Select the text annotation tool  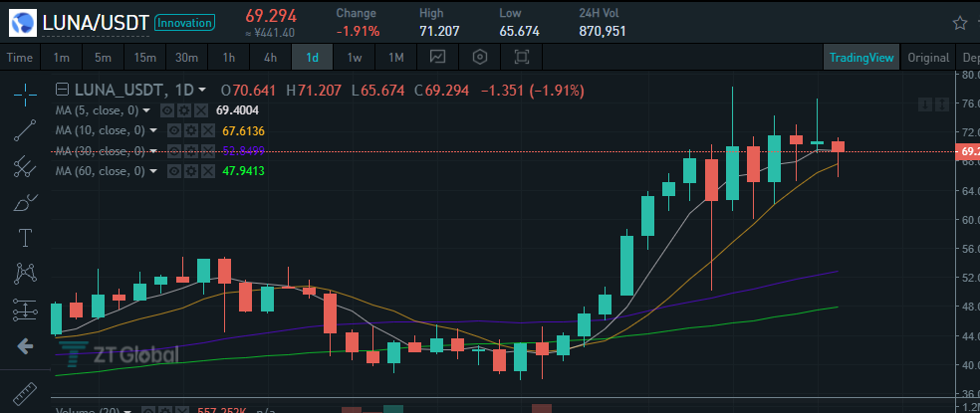25,238
